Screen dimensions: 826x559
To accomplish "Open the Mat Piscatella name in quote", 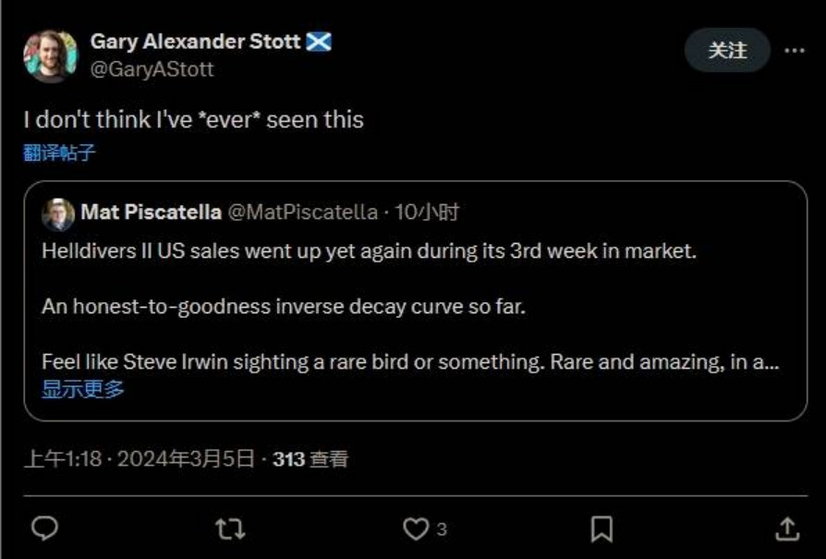I will coord(151,213).
